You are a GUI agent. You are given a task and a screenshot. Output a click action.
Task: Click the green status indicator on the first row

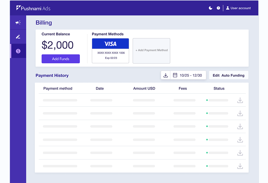(207, 100)
